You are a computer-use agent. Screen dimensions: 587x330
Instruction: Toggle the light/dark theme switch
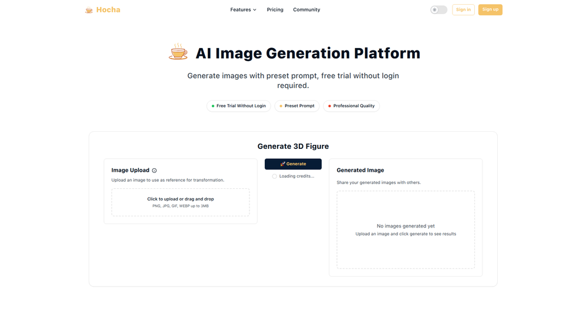point(438,10)
